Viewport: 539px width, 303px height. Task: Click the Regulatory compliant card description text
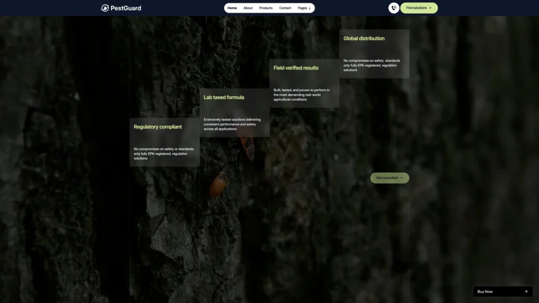point(164,154)
